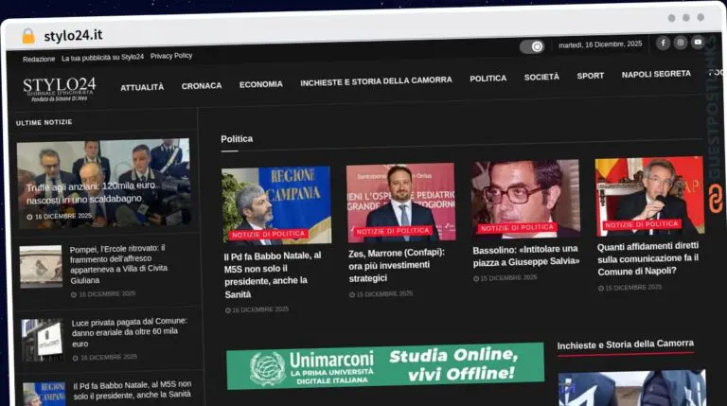Open Inchieste e Storia della Camorra menu
Screen dimensions: 727x406
tap(376, 80)
